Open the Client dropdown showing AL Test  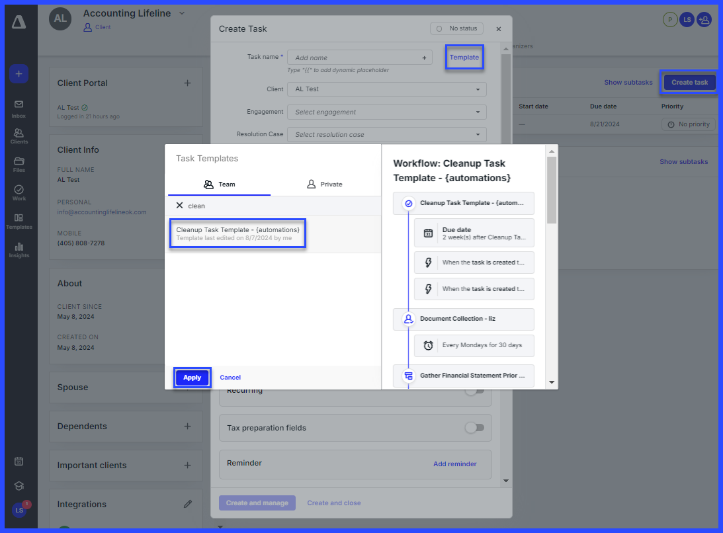[x=386, y=89]
